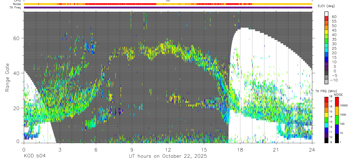Click the yellow segment of ELEV color bar

point(327,32)
